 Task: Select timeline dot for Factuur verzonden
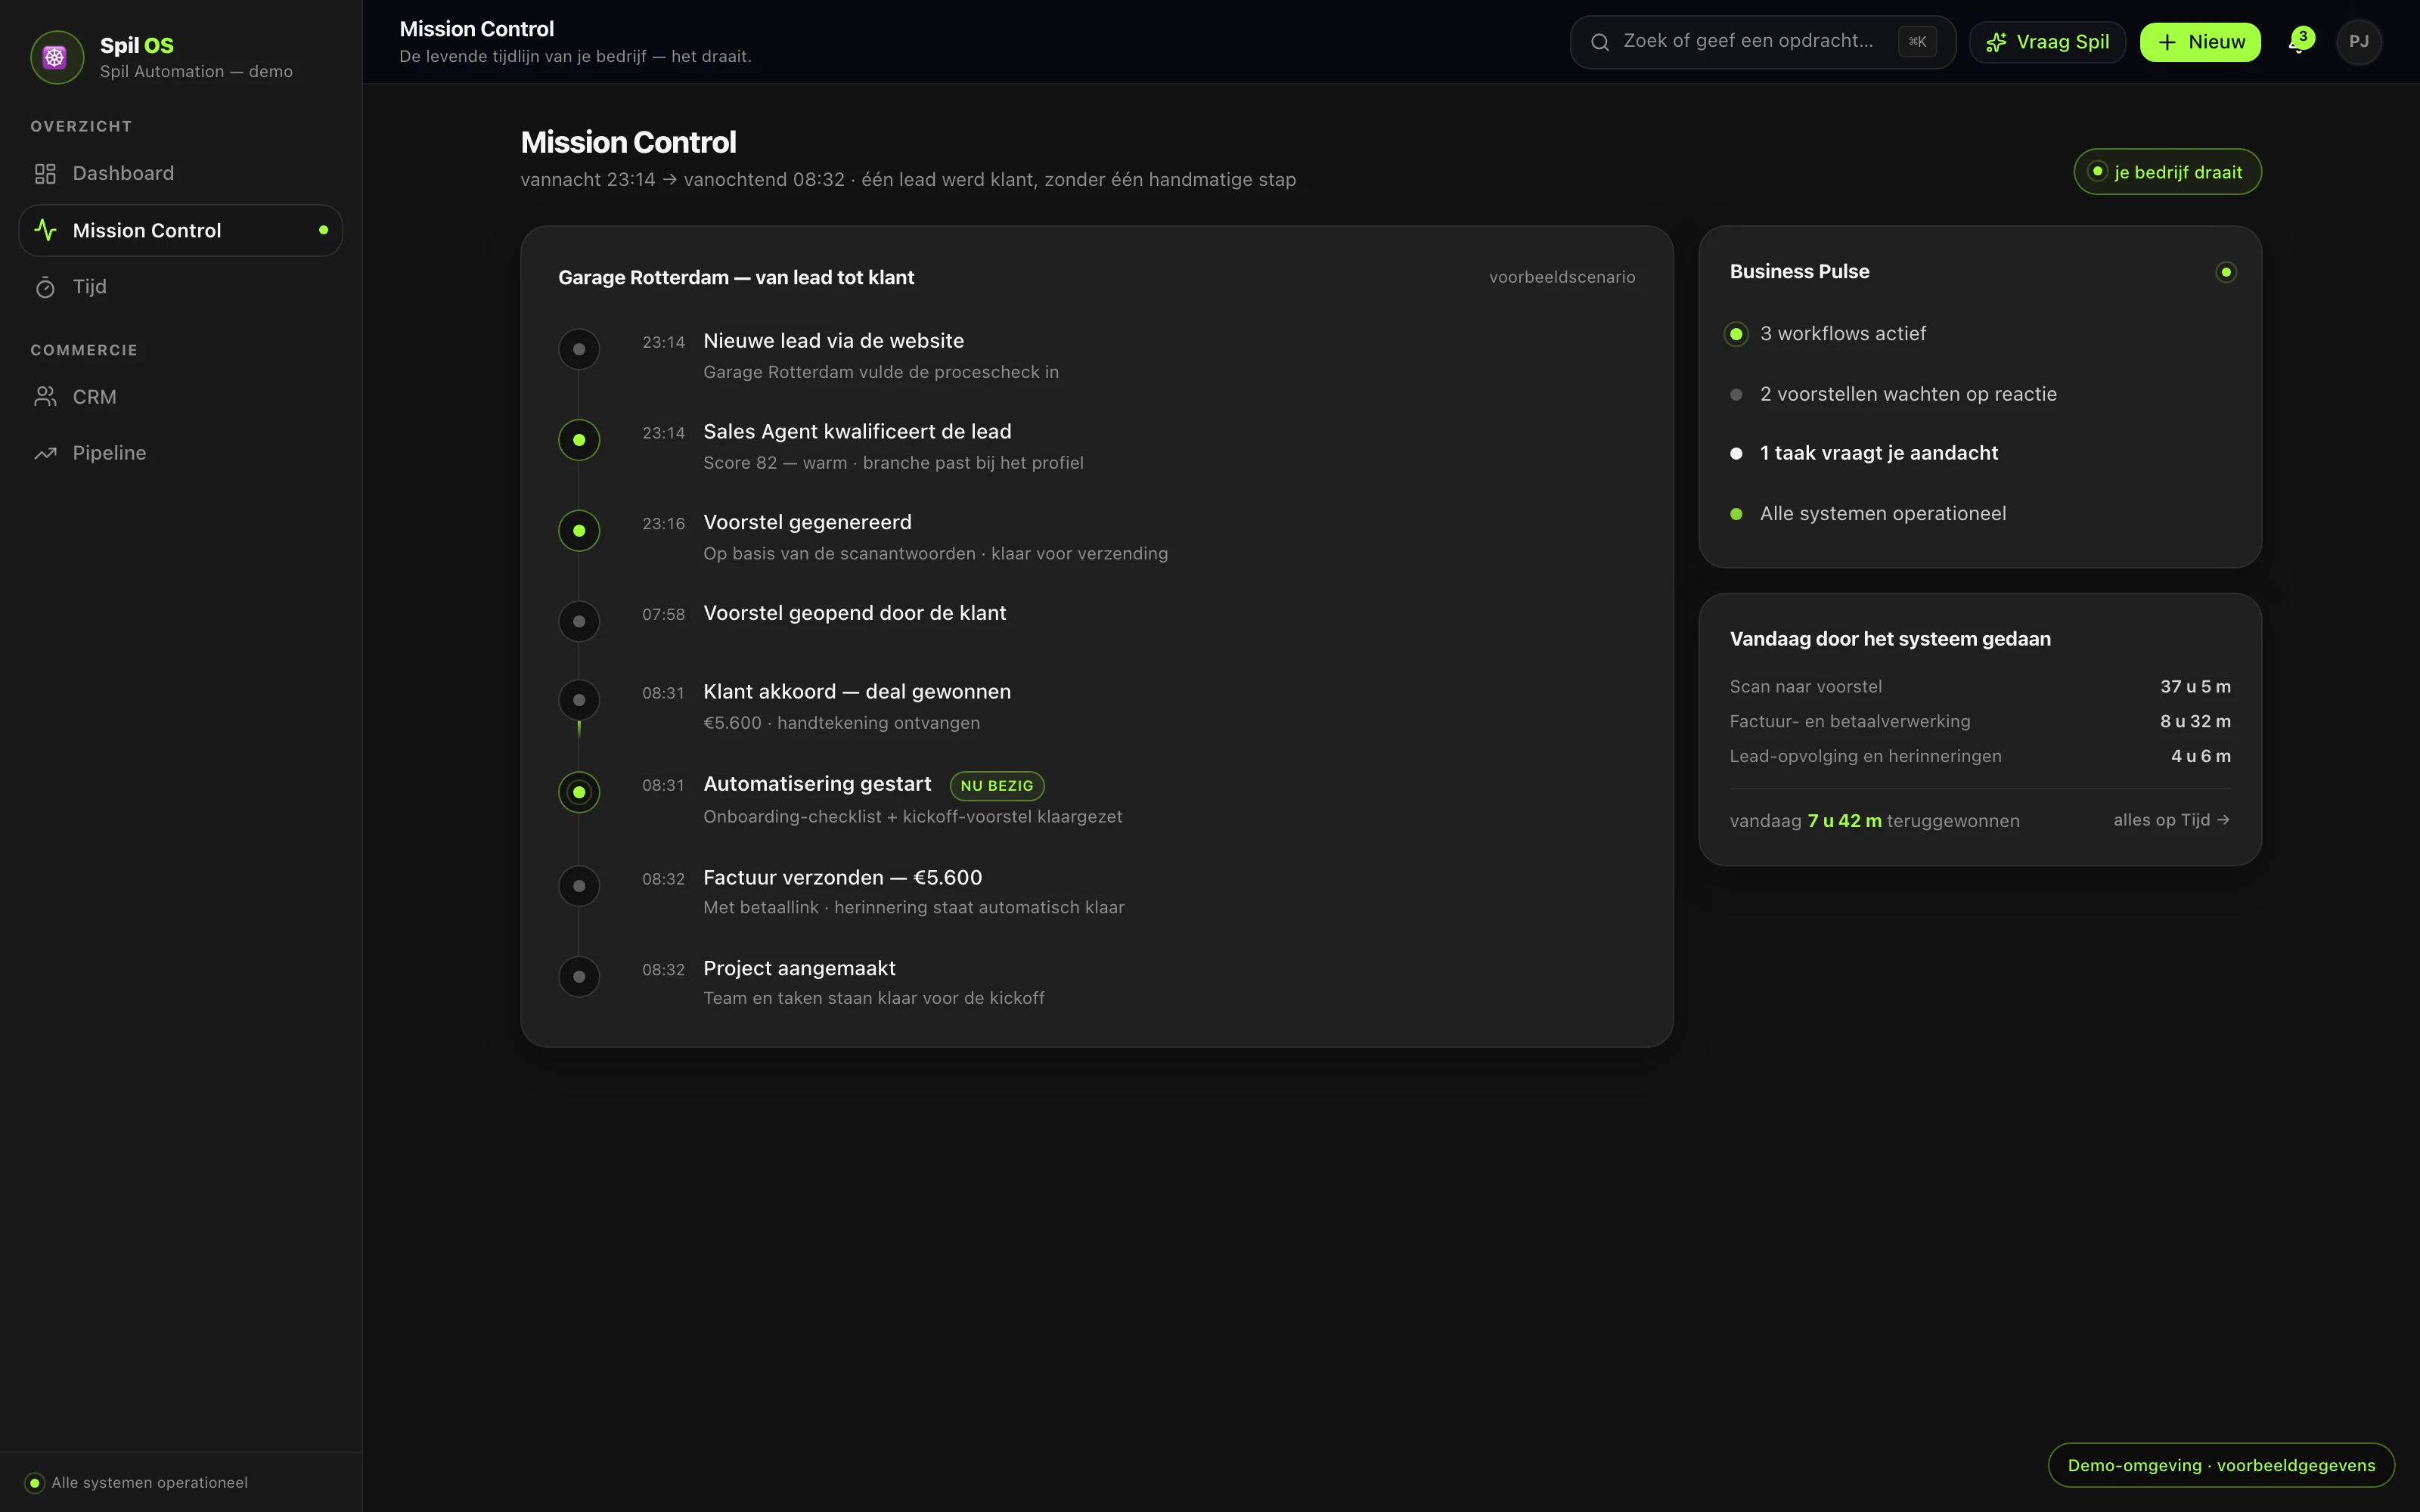[579, 886]
